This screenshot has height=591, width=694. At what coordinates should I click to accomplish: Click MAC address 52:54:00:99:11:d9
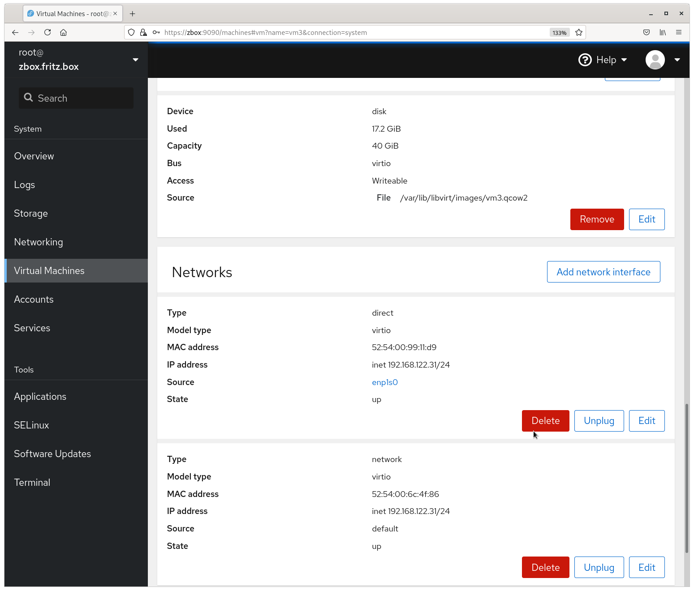[404, 347]
